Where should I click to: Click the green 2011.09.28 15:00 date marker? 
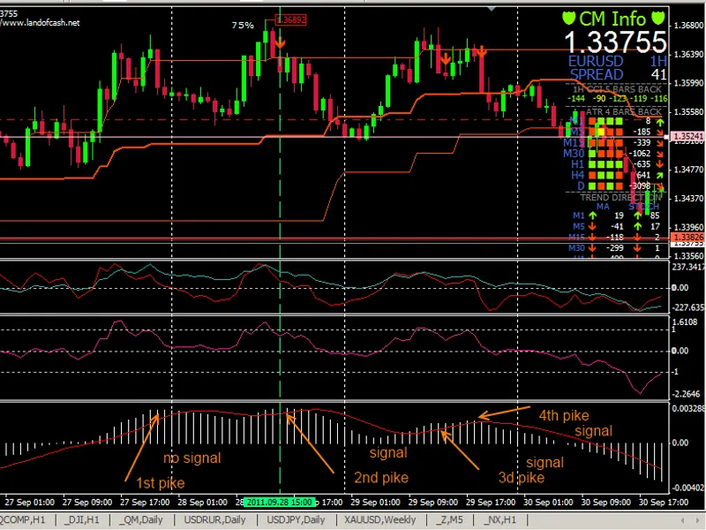click(279, 502)
